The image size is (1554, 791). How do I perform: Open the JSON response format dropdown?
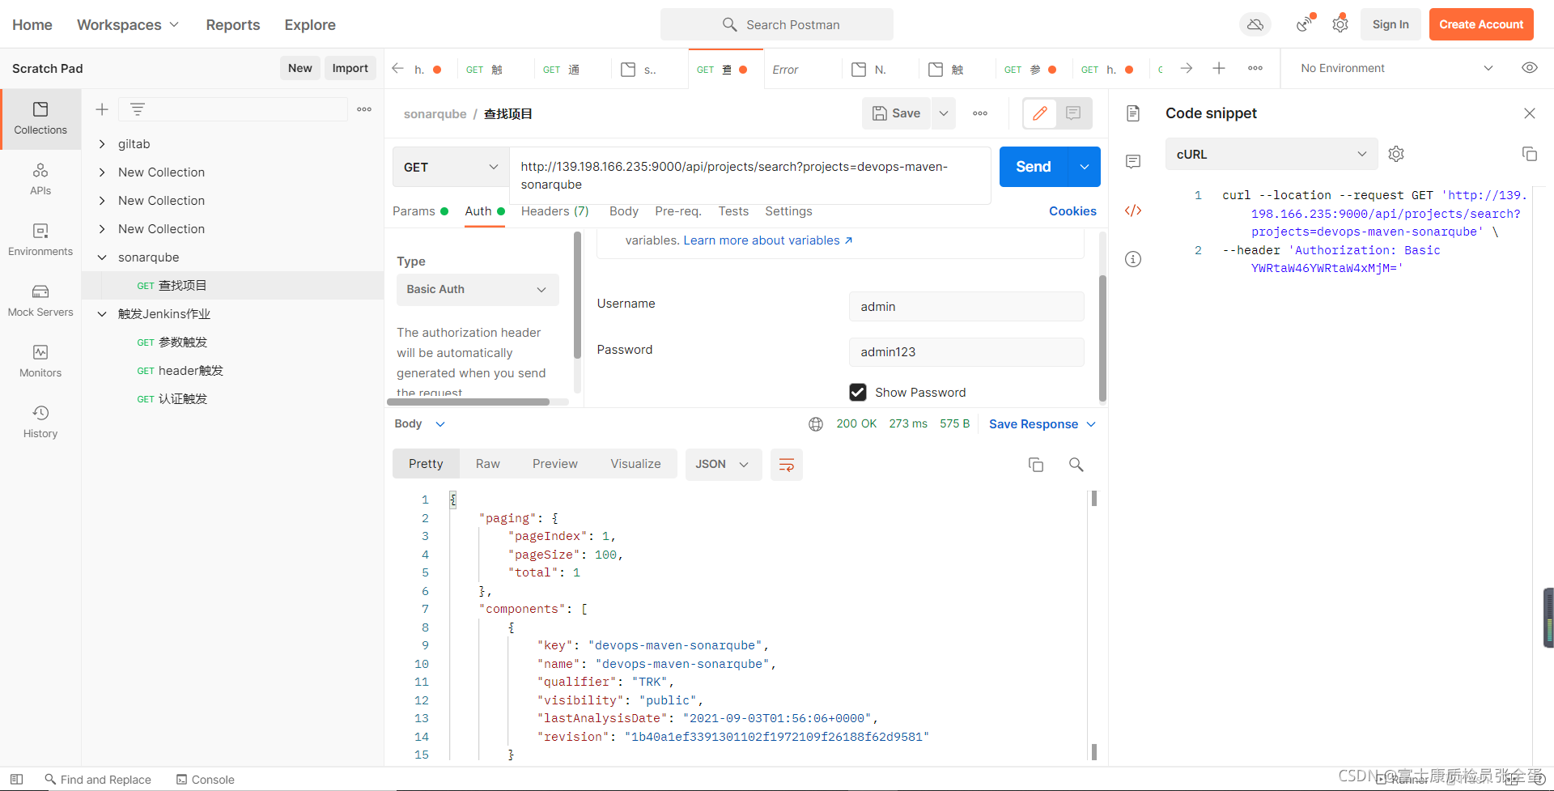pyautogui.click(x=723, y=465)
